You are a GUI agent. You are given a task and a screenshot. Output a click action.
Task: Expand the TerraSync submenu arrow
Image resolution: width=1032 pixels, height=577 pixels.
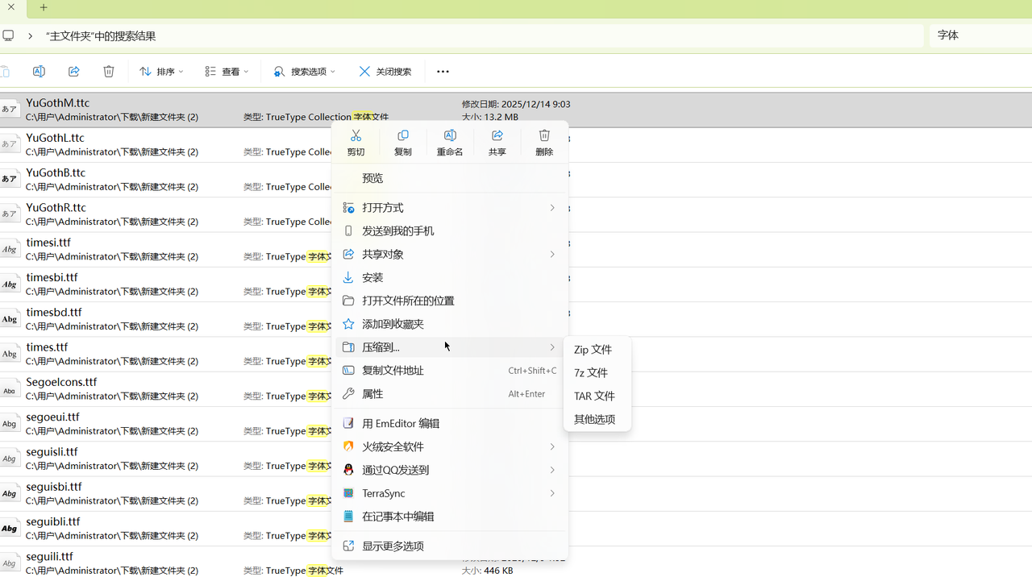point(552,493)
